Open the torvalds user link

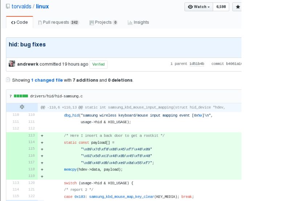click(21, 7)
